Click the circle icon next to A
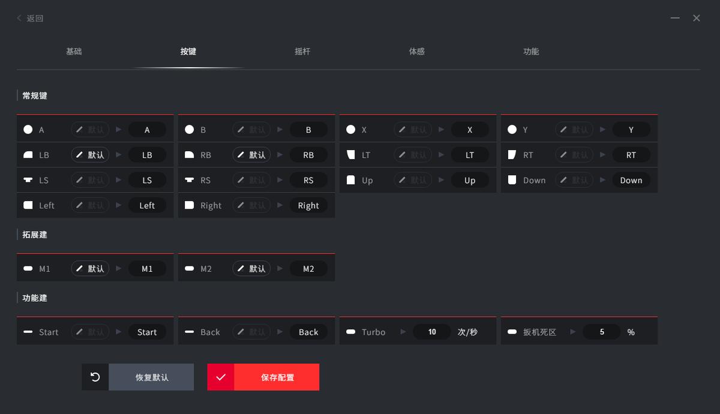Image resolution: width=720 pixels, height=414 pixels. tap(28, 129)
